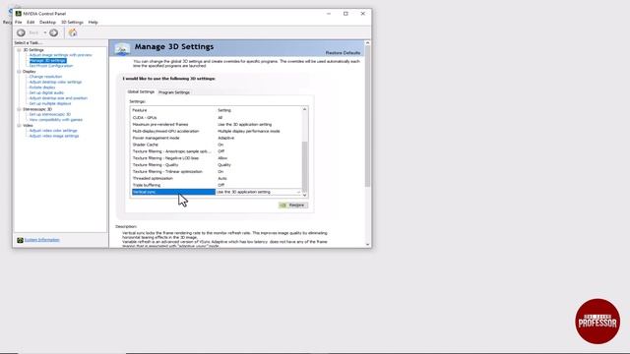Open the Desktop menu

pyautogui.click(x=47, y=22)
